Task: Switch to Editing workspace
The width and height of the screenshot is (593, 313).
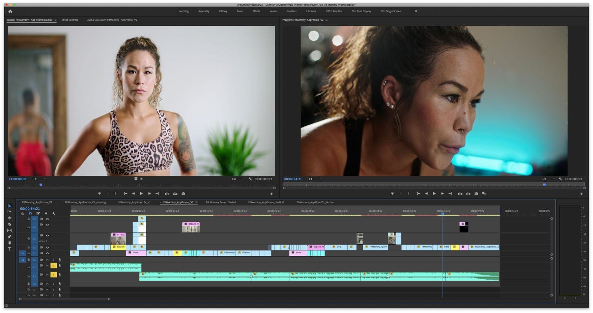Action: 223,11
